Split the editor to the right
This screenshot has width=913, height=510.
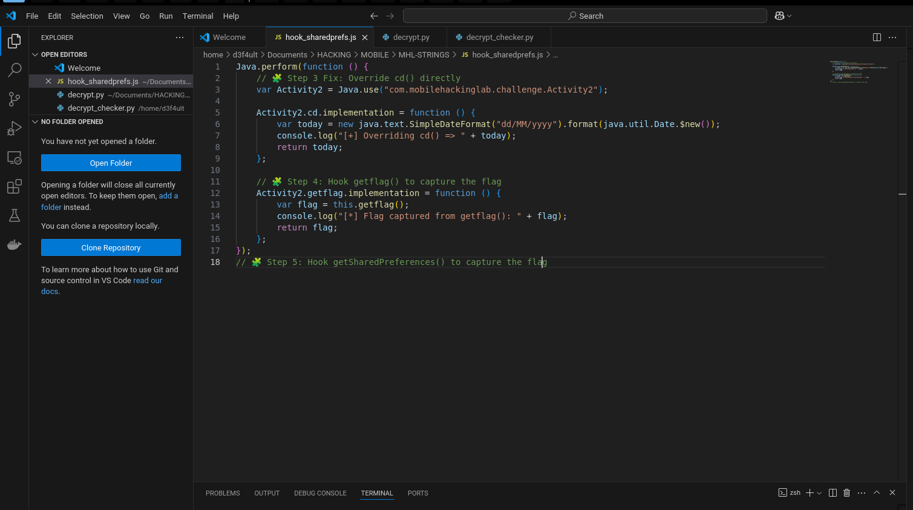pyautogui.click(x=877, y=37)
